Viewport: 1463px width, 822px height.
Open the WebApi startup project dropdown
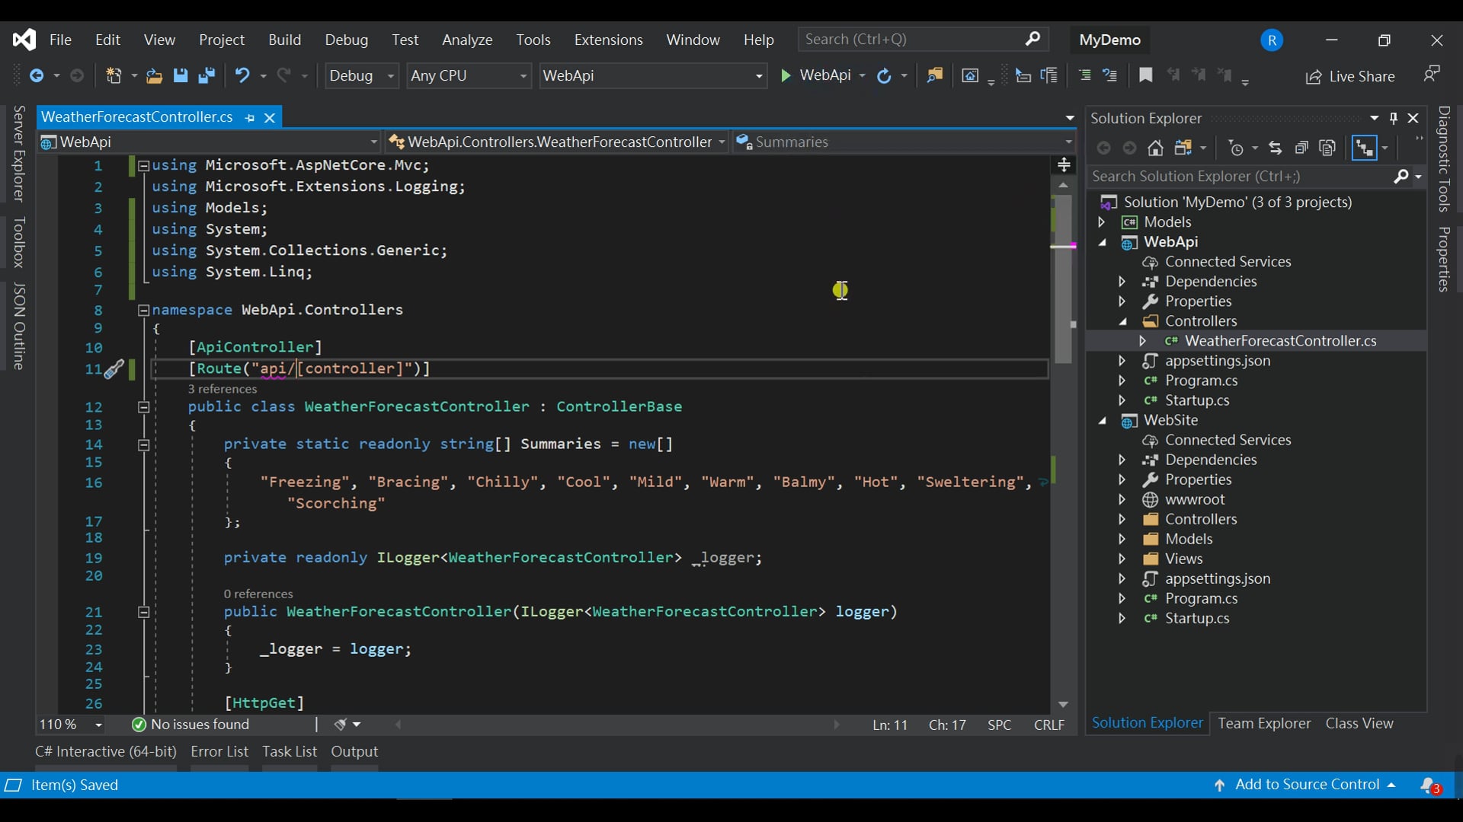(653, 75)
